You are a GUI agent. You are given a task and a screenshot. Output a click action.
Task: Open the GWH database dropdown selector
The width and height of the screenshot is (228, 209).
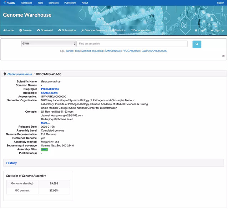(49, 44)
